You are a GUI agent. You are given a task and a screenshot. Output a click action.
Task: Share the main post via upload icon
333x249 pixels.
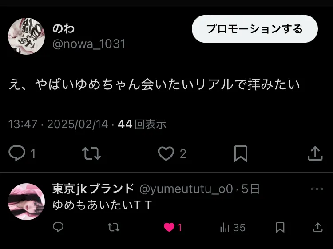pyautogui.click(x=315, y=153)
